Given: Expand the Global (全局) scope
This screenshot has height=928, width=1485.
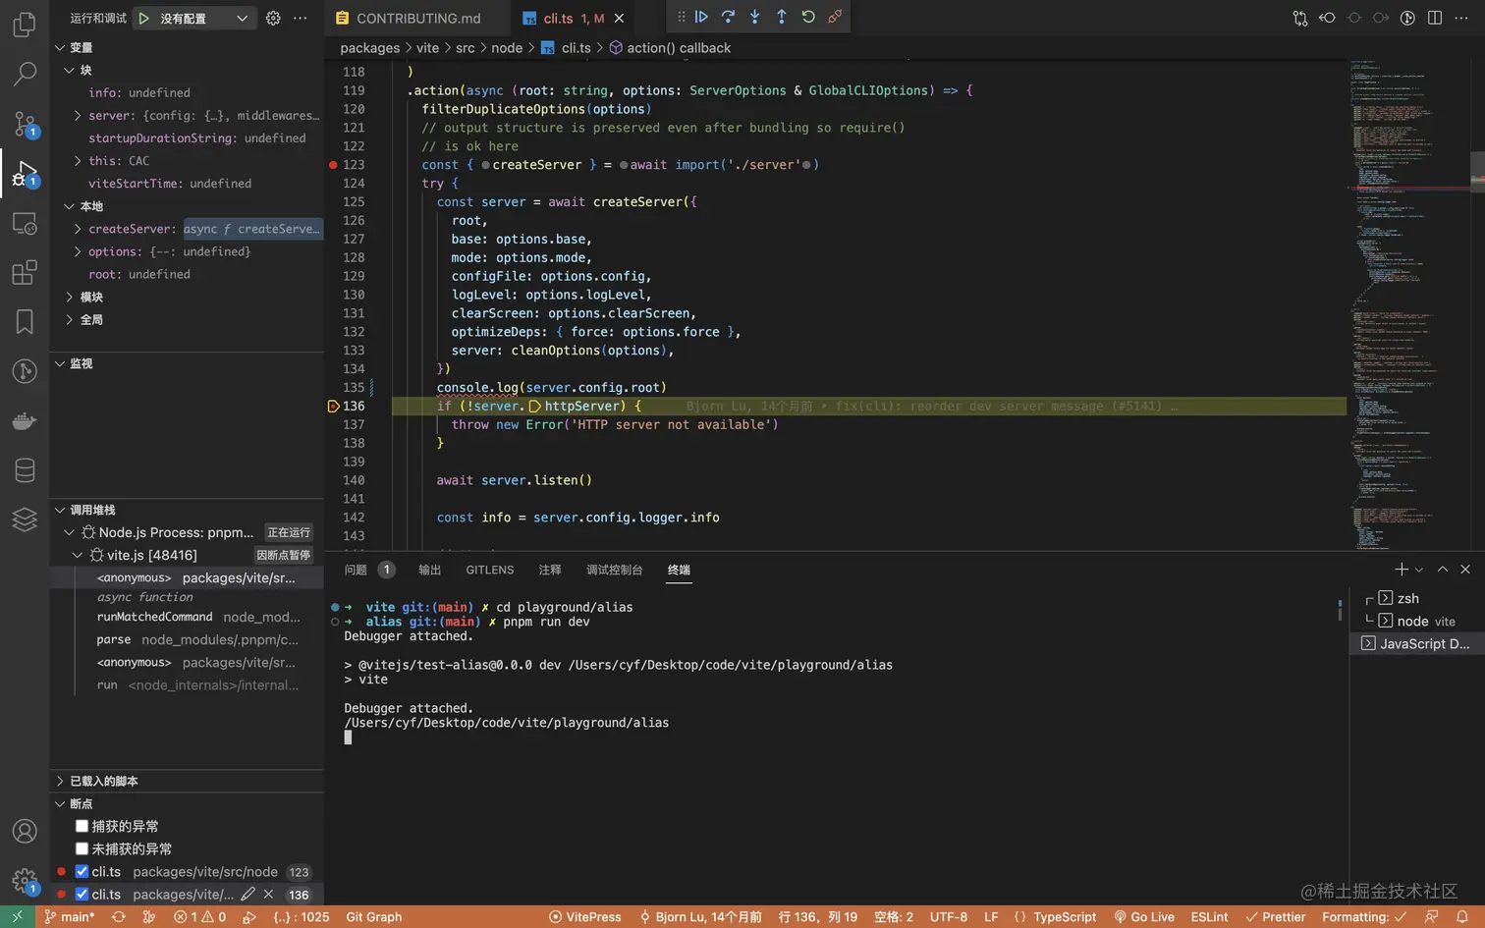Looking at the screenshot, I should (69, 319).
